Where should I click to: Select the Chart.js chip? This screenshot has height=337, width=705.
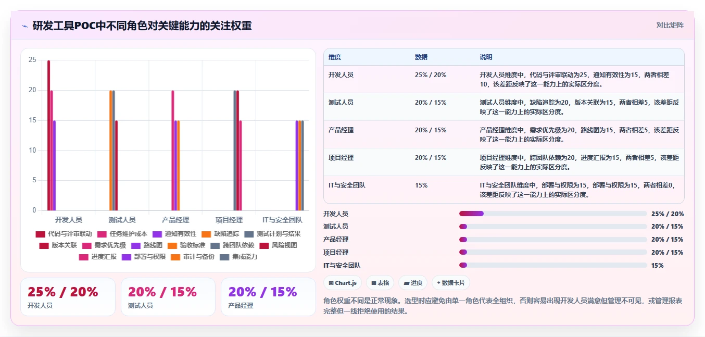pyautogui.click(x=343, y=283)
